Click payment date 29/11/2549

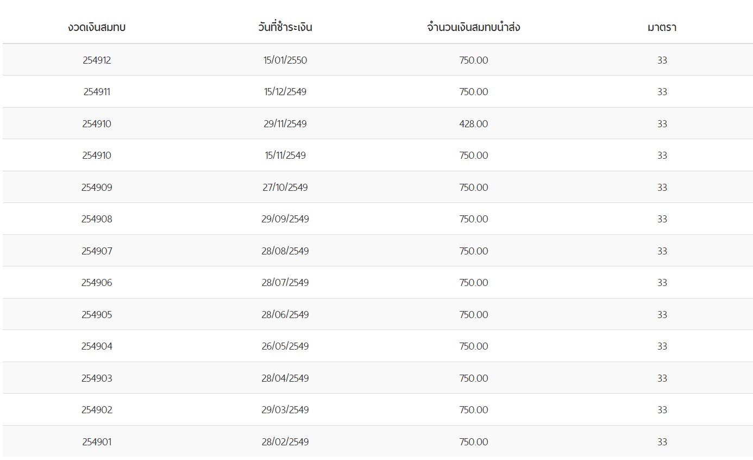285,124
